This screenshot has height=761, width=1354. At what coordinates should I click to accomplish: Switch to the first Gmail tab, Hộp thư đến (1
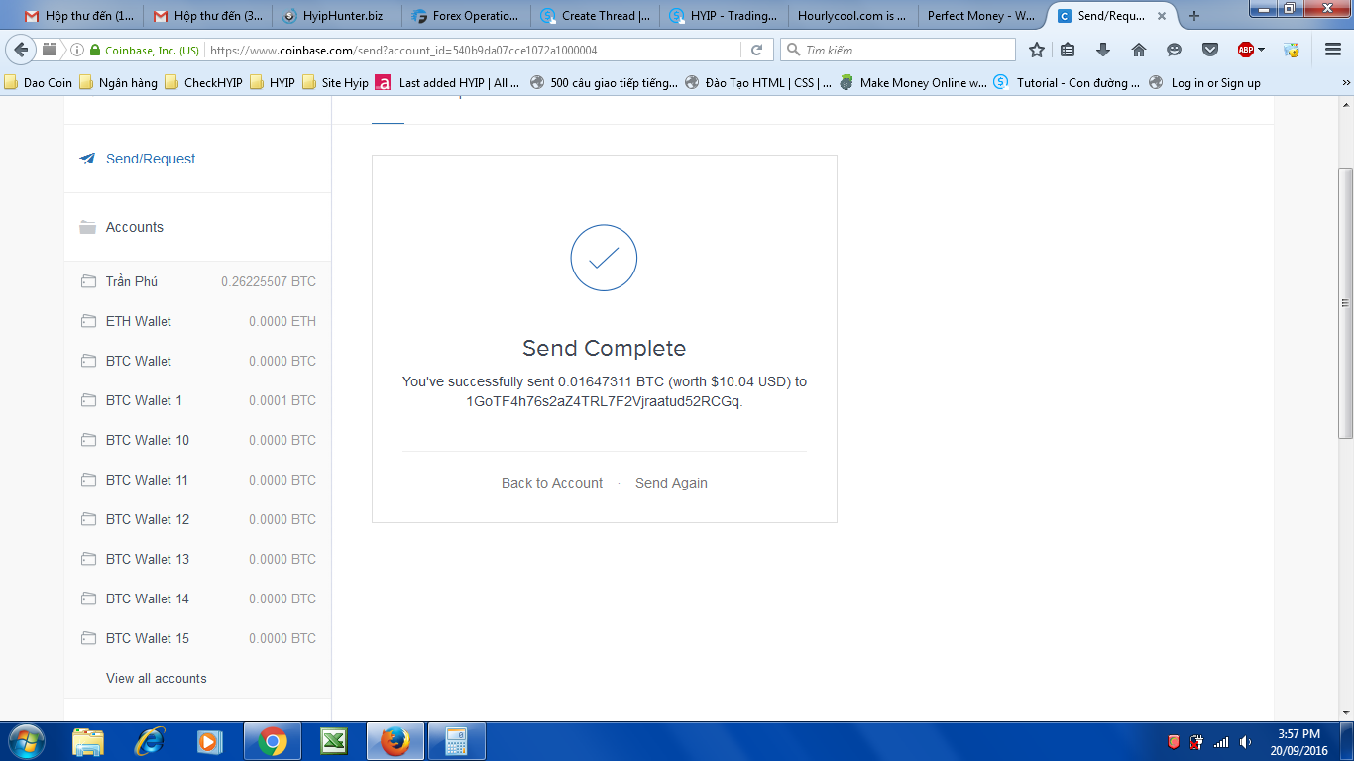(x=79, y=16)
